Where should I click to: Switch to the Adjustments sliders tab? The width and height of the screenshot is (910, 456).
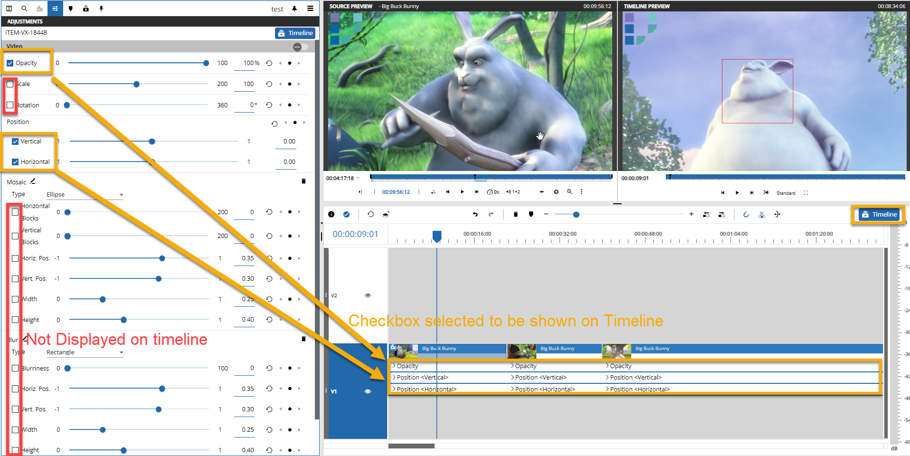coord(55,9)
